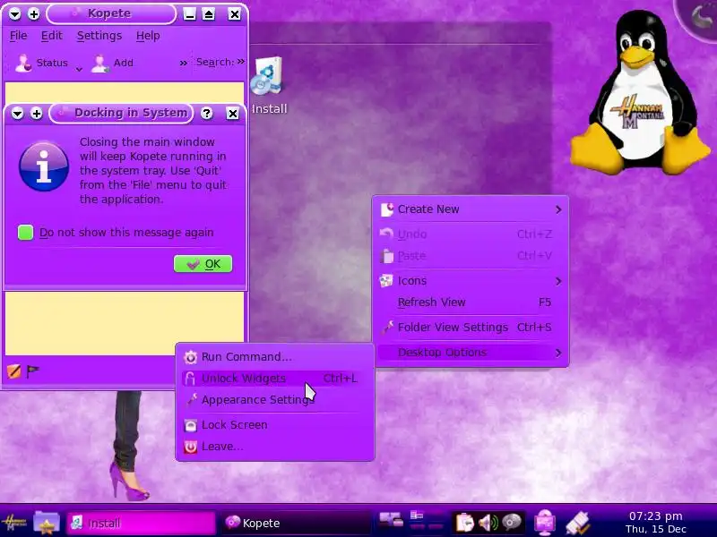Image resolution: width=717 pixels, height=537 pixels.
Task: Click Kopete title bar plus button
Action: pos(33,14)
